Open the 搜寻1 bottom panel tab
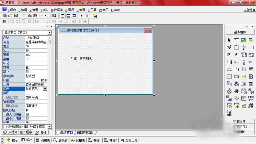 (95, 140)
